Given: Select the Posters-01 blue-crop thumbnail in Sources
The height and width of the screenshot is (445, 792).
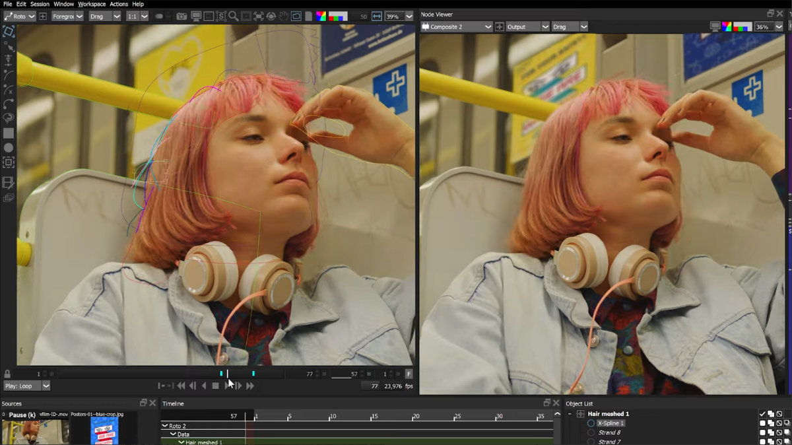Looking at the screenshot, I should [x=104, y=431].
